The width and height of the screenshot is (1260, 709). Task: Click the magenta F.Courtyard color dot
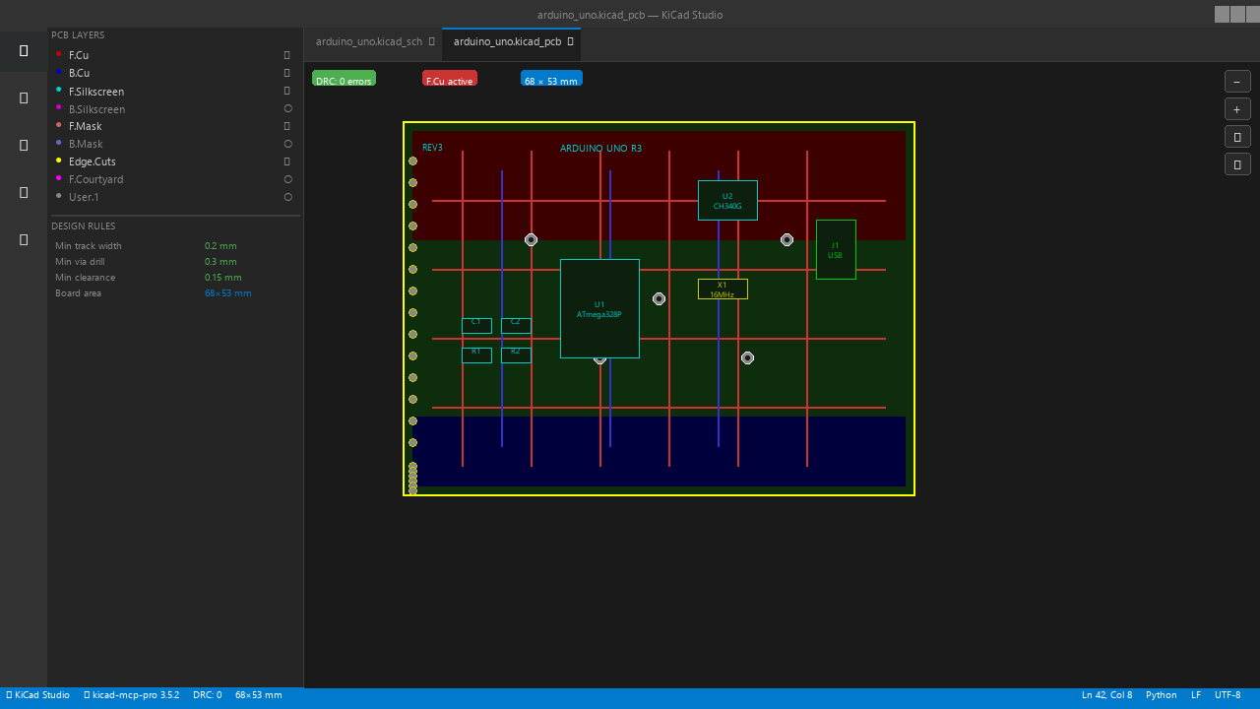[59, 178]
